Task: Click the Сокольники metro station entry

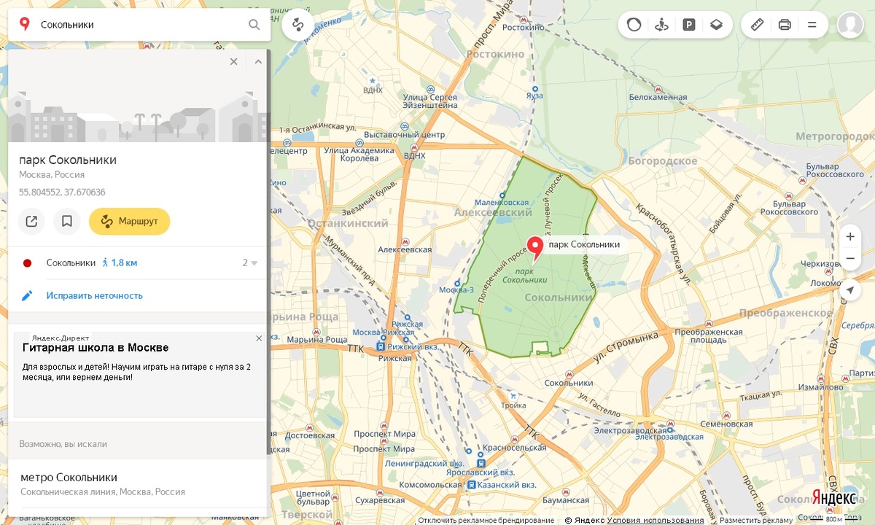Action: 71,263
